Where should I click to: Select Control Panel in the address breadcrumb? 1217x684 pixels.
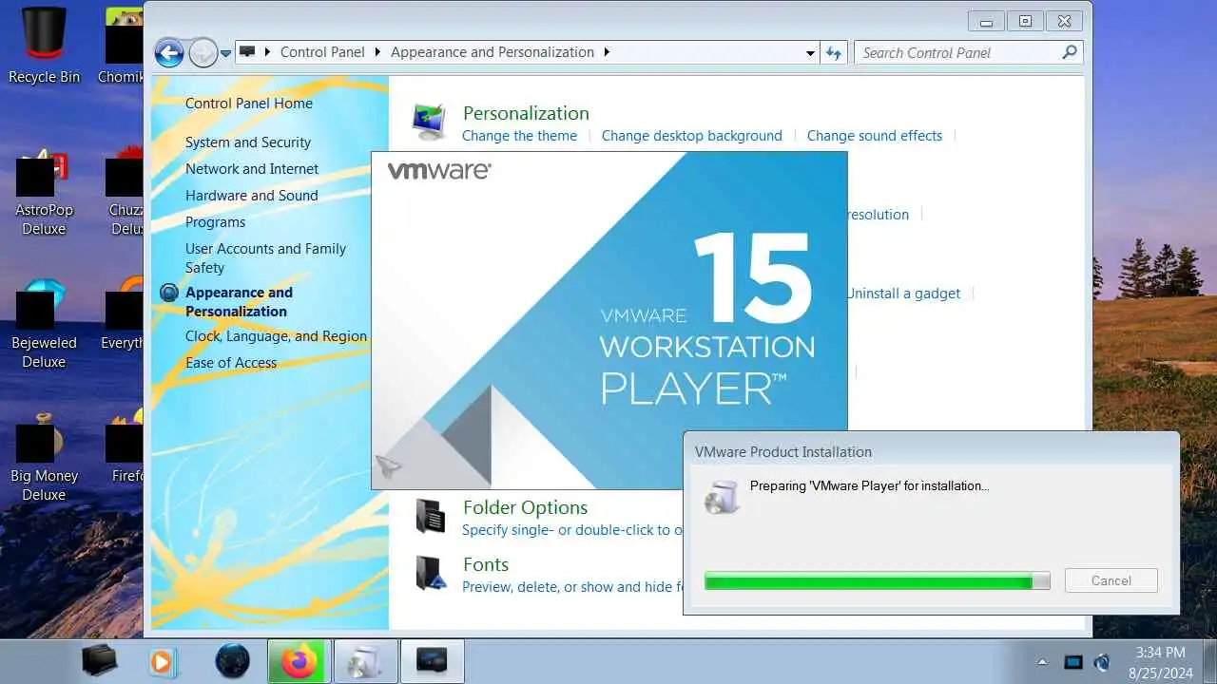pos(322,52)
